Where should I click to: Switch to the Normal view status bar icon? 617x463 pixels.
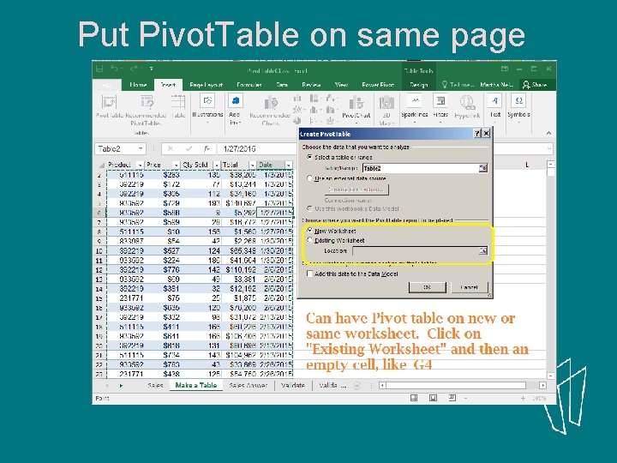pos(414,398)
